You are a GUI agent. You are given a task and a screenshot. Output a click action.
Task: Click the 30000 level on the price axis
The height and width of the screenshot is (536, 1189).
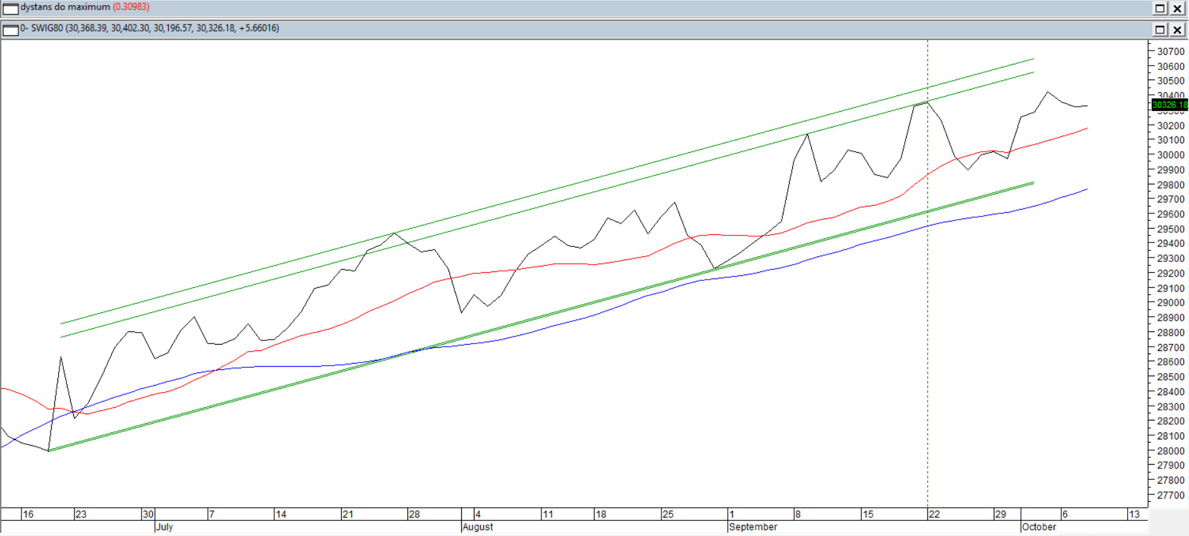tap(1170, 155)
